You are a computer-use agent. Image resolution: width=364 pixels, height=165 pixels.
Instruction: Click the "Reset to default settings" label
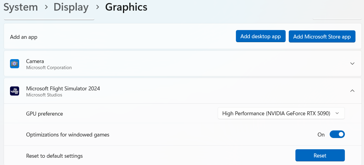54,156
